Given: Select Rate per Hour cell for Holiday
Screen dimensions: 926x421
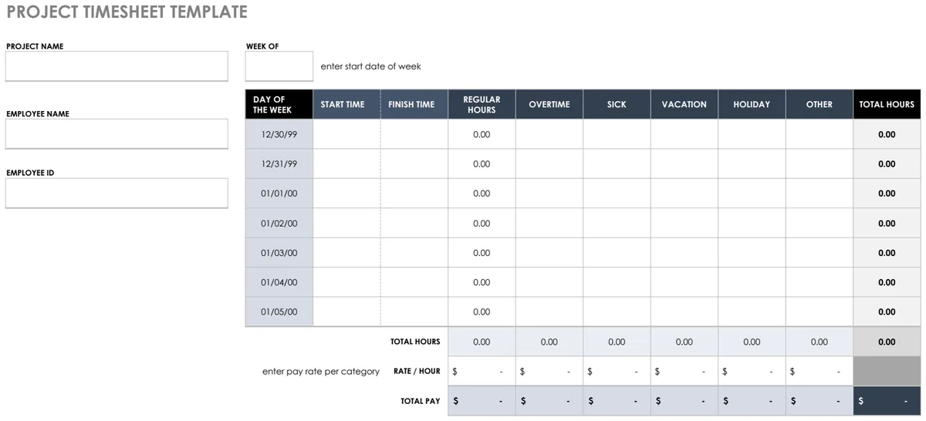Looking at the screenshot, I should 752,371.
